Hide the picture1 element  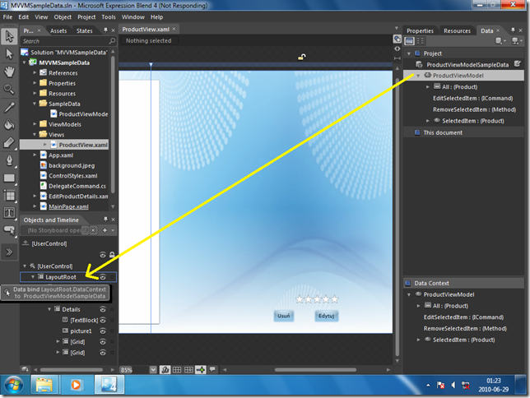click(103, 331)
